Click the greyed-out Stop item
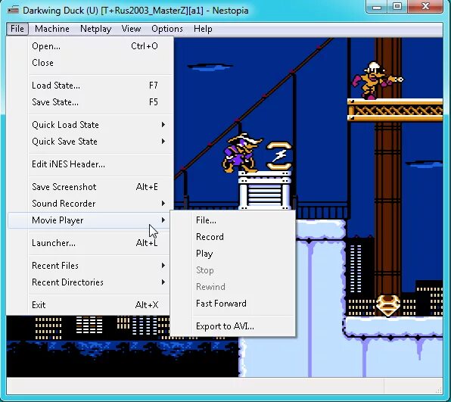This screenshot has height=402, width=451. click(x=233, y=270)
